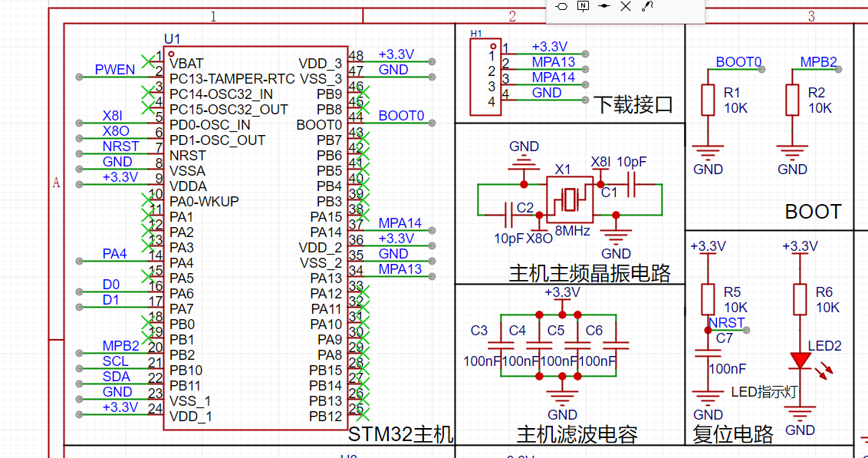Click the U1 designator text
The width and height of the screenshot is (868, 458).
[x=173, y=39]
